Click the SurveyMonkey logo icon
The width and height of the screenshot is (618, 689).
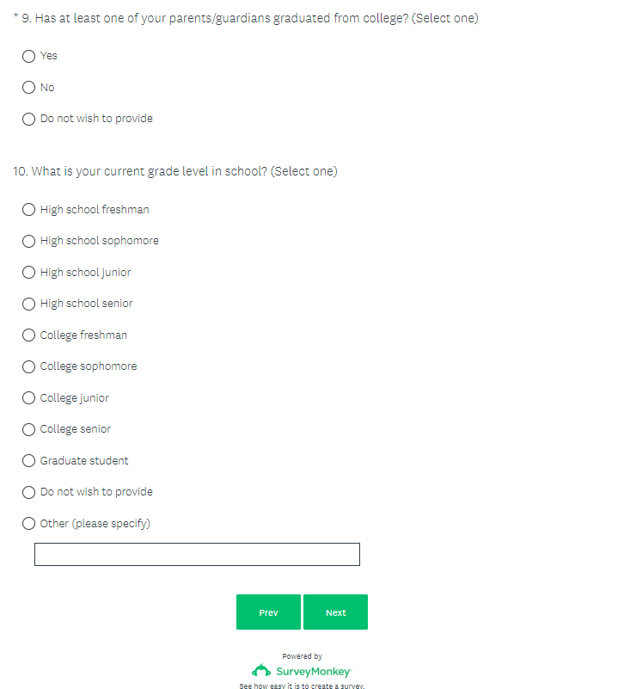pos(261,671)
